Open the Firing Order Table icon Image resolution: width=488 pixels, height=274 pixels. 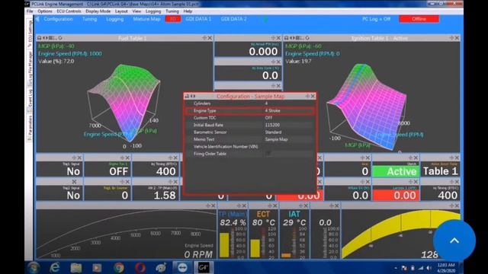(x=268, y=154)
